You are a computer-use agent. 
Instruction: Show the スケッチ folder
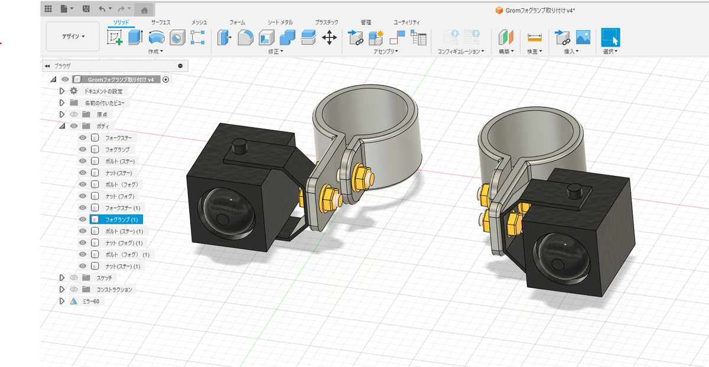pyautogui.click(x=74, y=277)
